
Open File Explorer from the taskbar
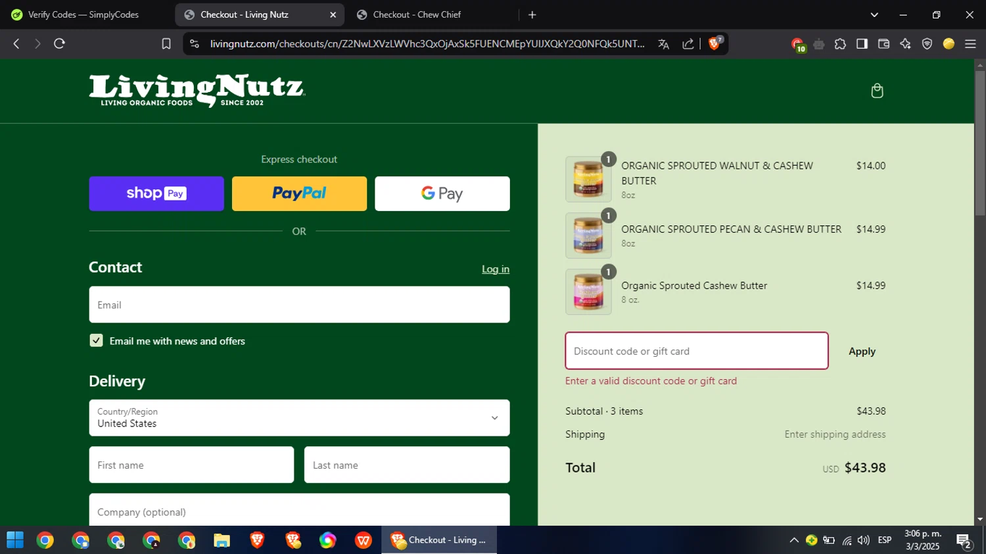[x=222, y=540]
